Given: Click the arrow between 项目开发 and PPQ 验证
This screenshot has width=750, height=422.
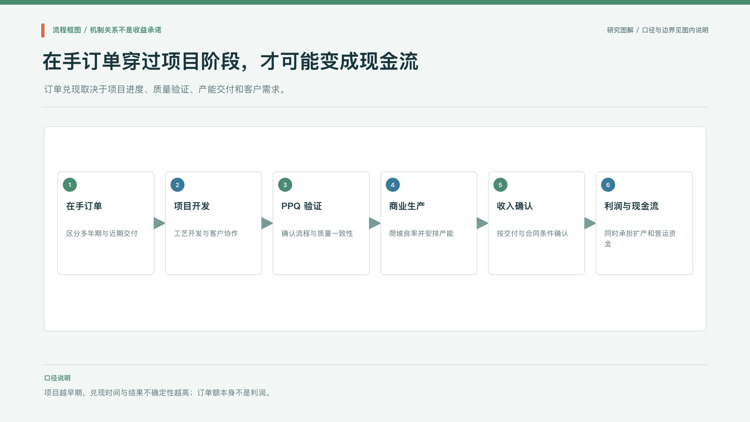Looking at the screenshot, I should [x=267, y=223].
